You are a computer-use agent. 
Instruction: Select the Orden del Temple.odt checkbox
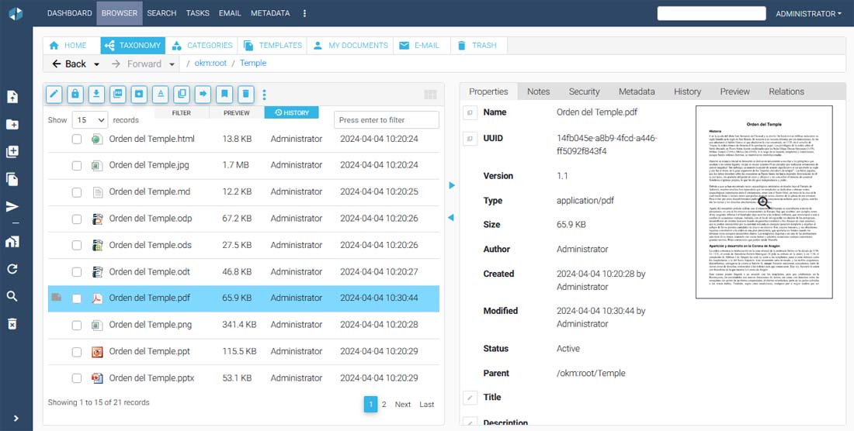[77, 272]
